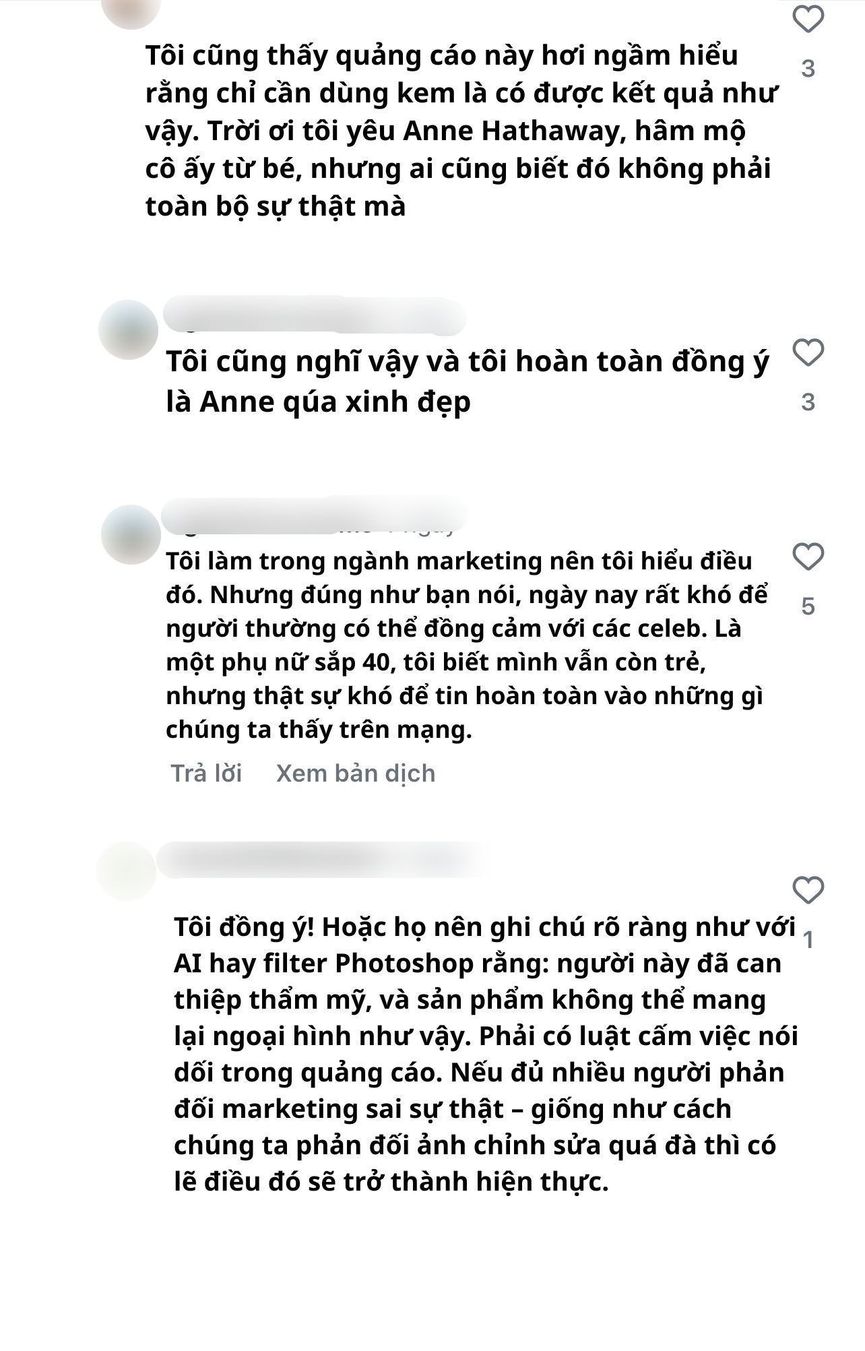Open blurred username above 'Tôi cũng nghĩ vậy'
Image resolution: width=865 pixels, height=1351 pixels.
click(315, 315)
